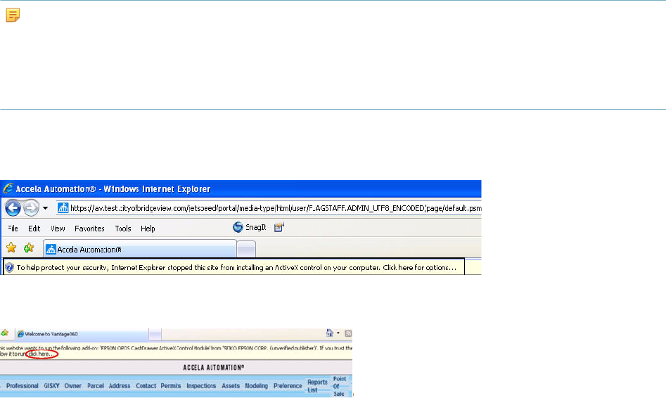Open the Point Of Sale navigation tab
Screen dimensions: 666x398
[x=340, y=386]
